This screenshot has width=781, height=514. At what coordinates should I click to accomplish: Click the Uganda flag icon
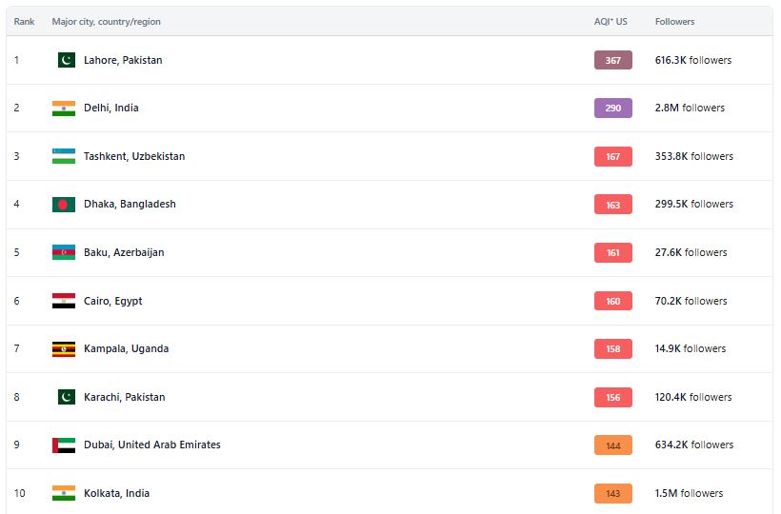point(64,349)
